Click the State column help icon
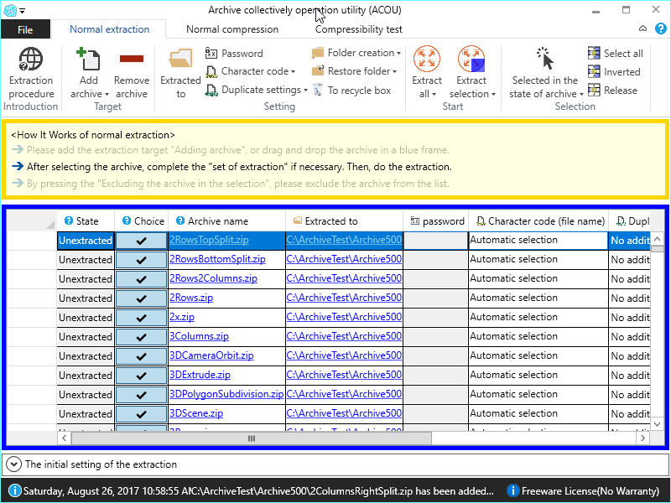The image size is (671, 503). pos(69,220)
